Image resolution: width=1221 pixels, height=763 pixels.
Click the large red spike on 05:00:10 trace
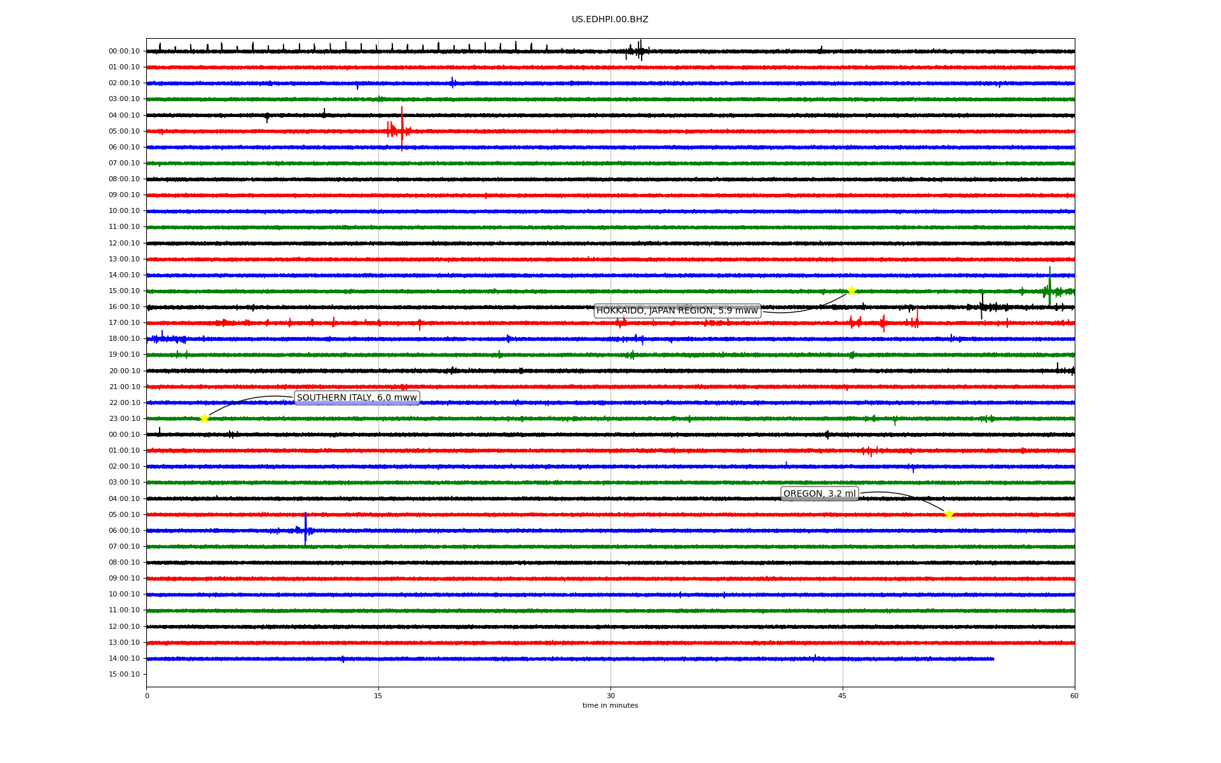tap(402, 127)
